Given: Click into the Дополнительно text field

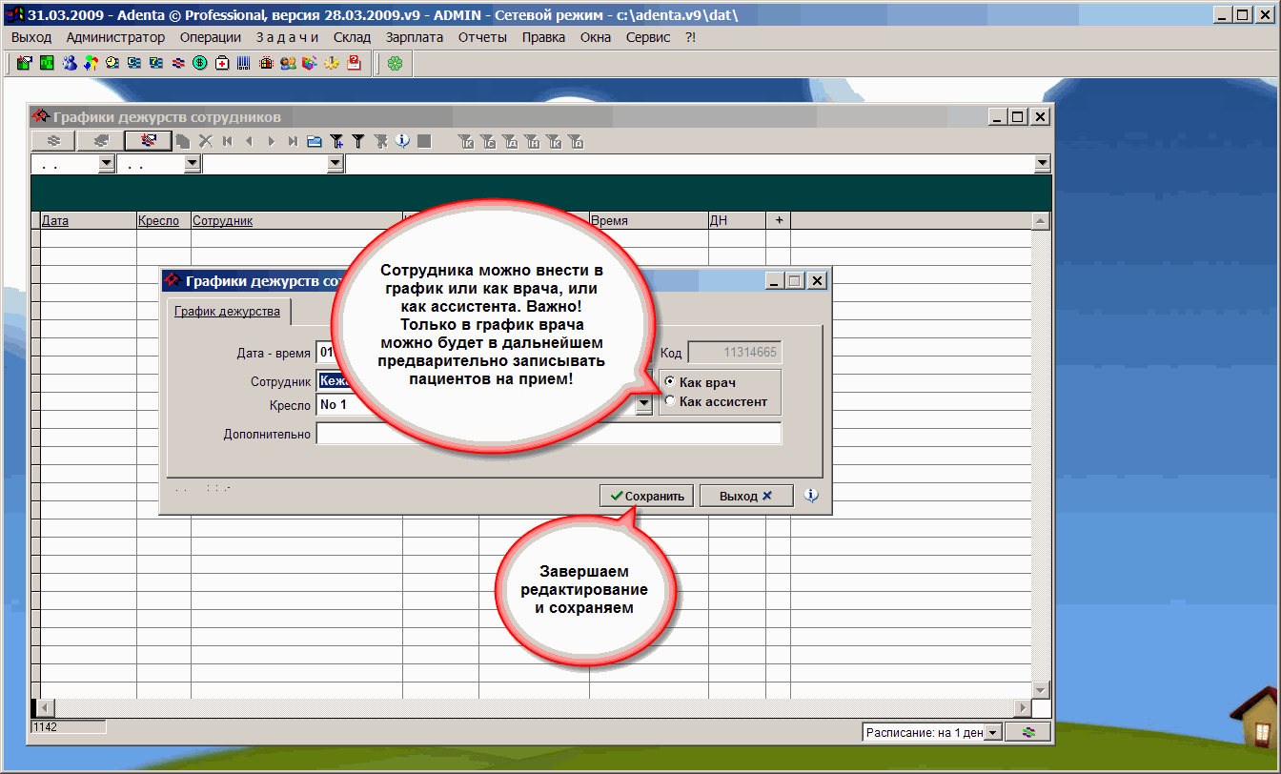Looking at the screenshot, I should click(x=548, y=434).
